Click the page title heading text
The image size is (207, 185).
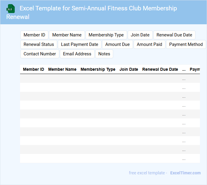pos(98,8)
